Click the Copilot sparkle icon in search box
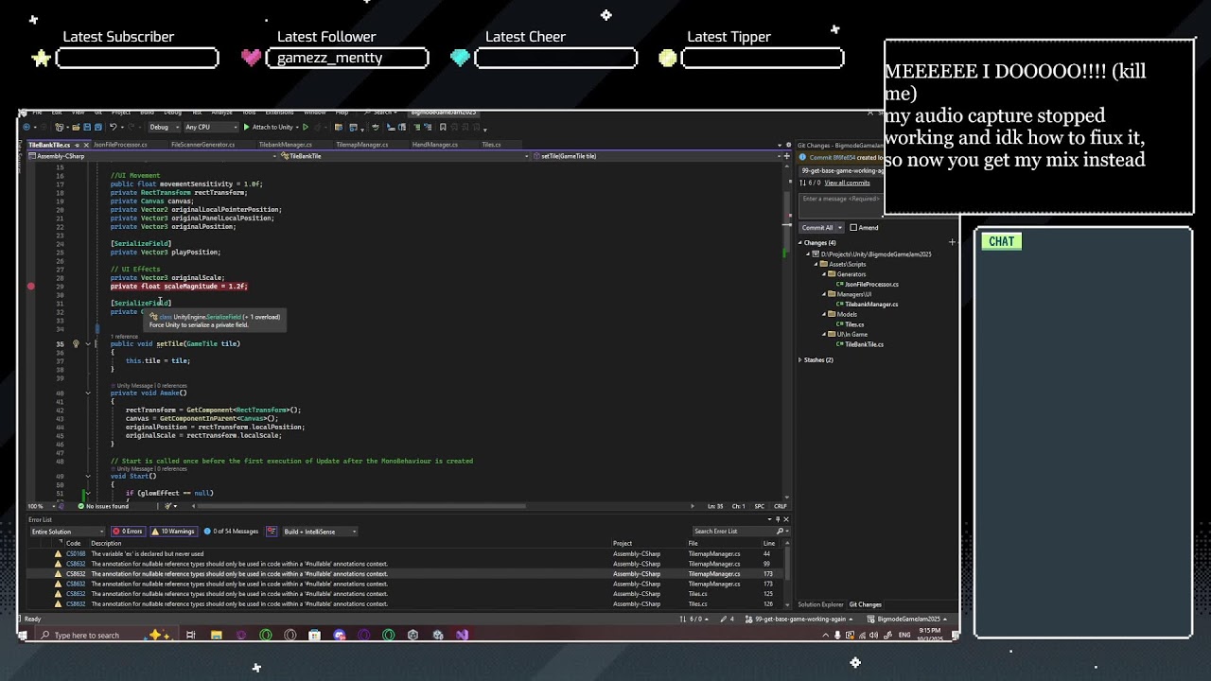This screenshot has height=681, width=1211. (x=157, y=635)
